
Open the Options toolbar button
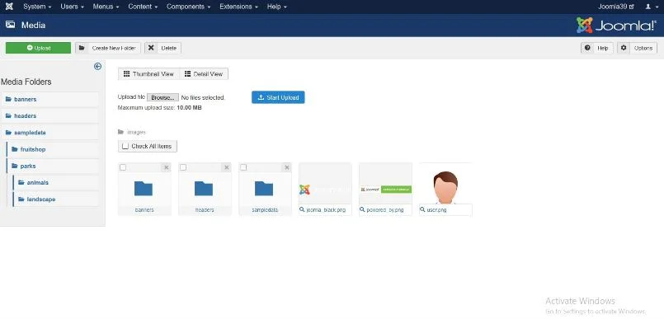coord(637,48)
